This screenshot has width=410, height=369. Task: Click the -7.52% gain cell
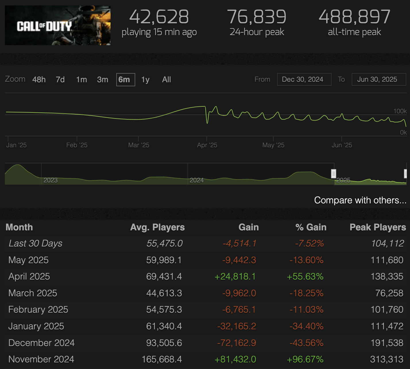click(x=310, y=243)
